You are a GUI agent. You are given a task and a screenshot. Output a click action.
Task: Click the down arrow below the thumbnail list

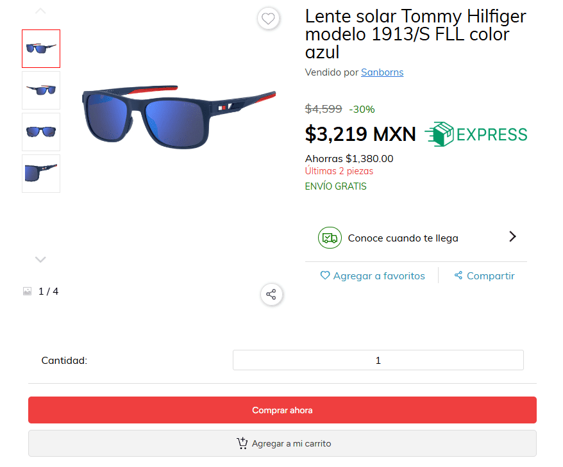coord(40,259)
